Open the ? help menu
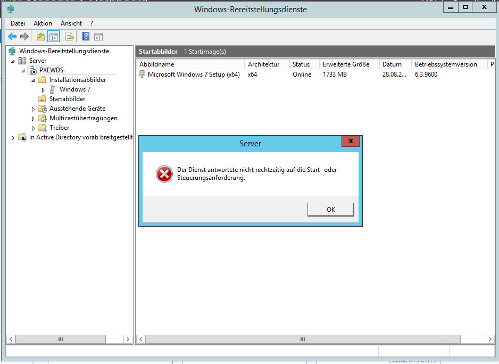Viewport: 499px width, 364px height. 92,23
